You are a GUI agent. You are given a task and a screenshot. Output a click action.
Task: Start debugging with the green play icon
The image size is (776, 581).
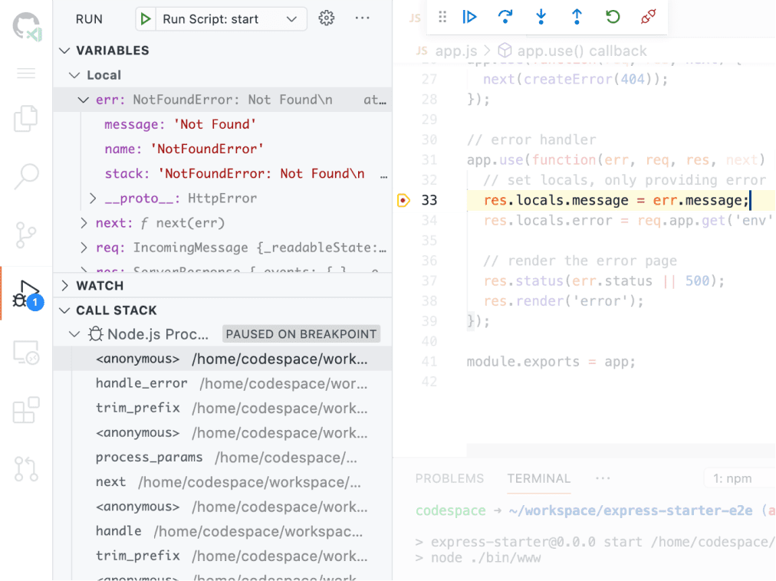[x=146, y=19]
